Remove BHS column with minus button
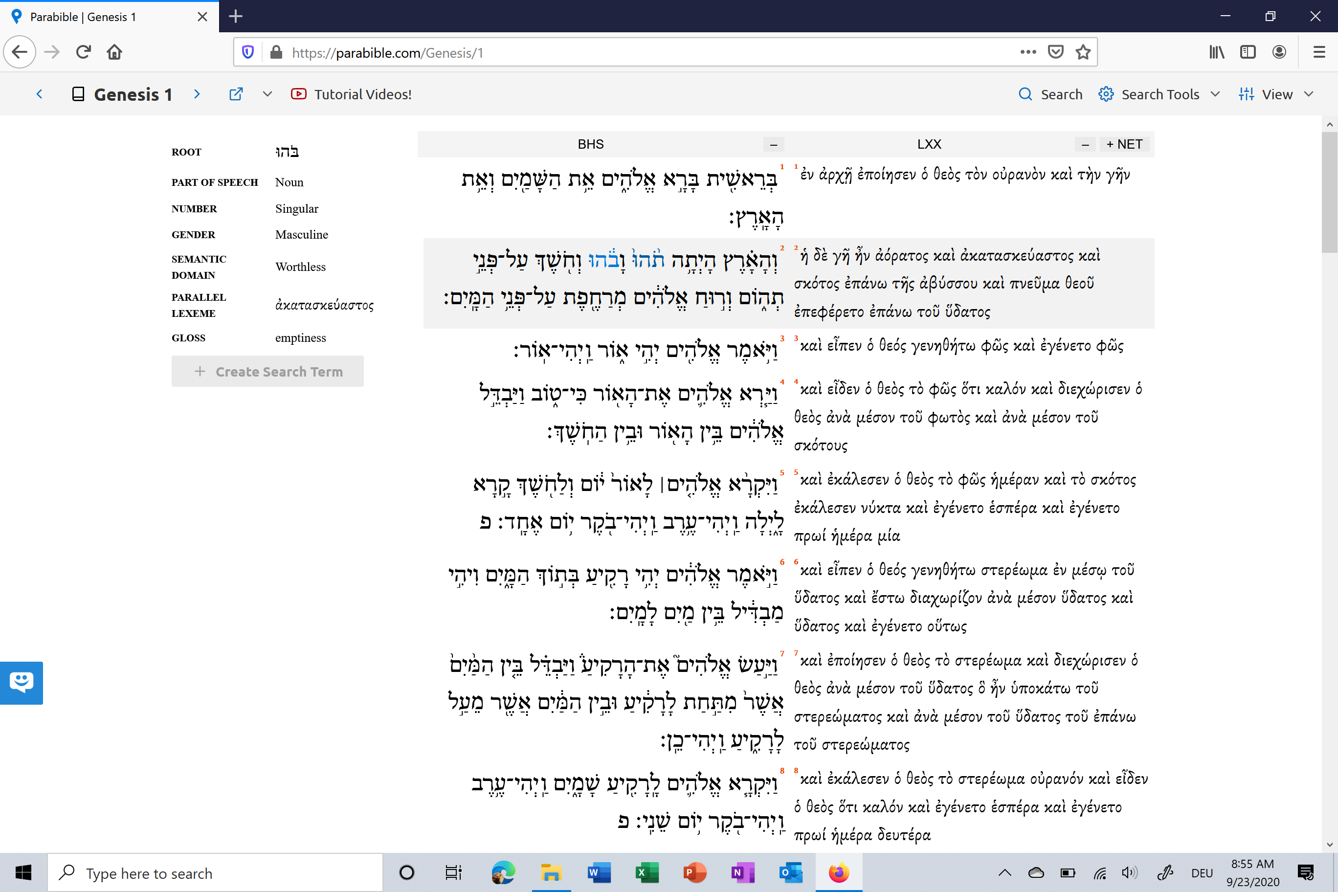1338x892 pixels. [x=773, y=144]
